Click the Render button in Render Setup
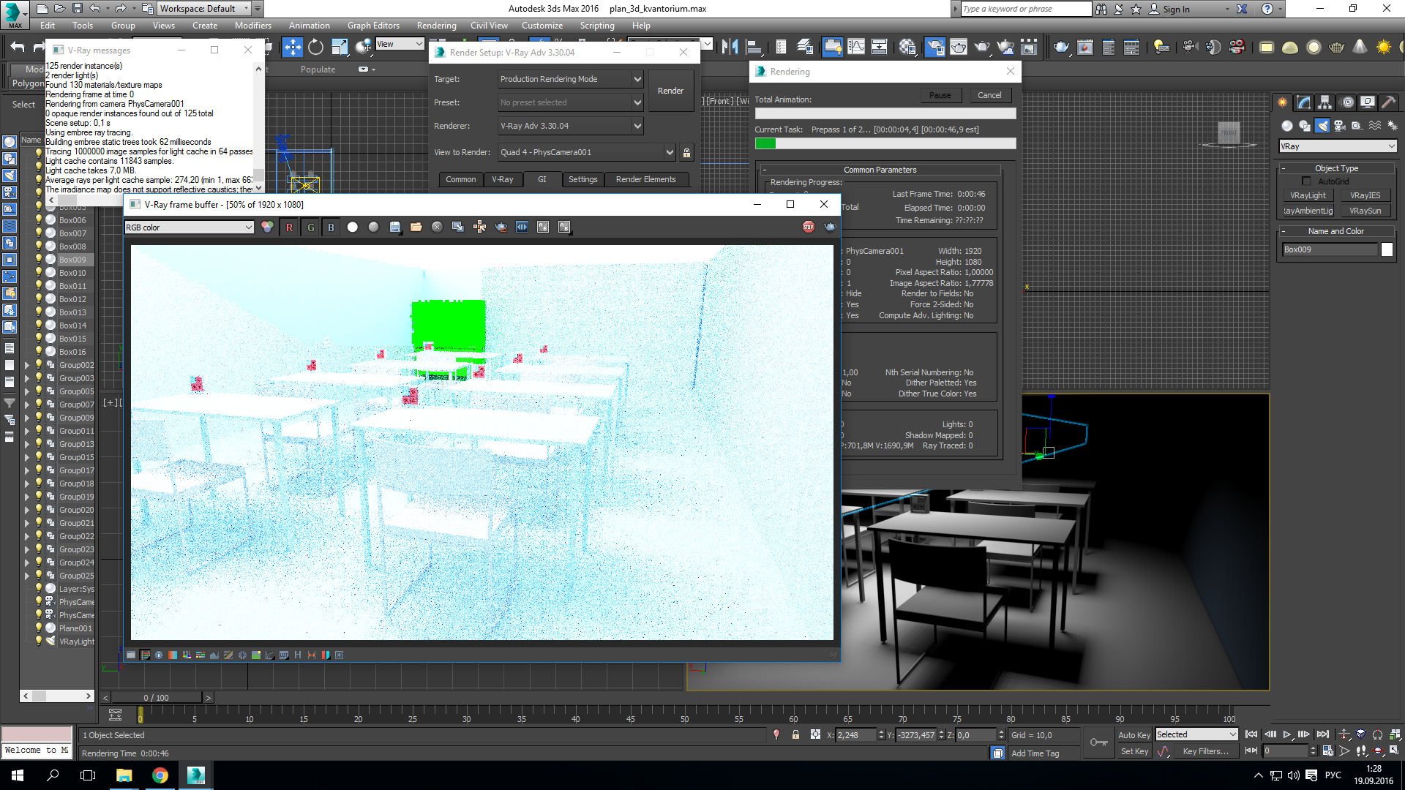 pos(670,91)
